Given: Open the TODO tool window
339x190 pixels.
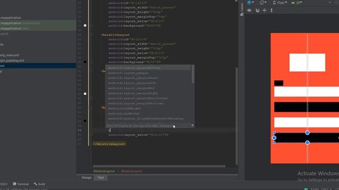Looking at the screenshot, I should pyautogui.click(x=4, y=184).
